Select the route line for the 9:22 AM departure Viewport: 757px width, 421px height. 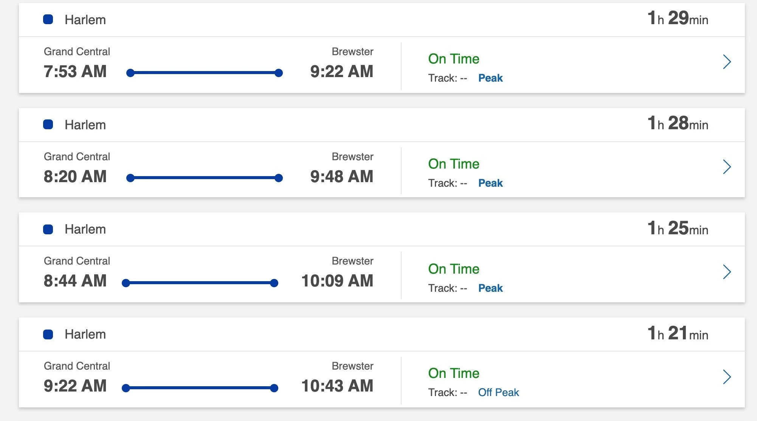coord(200,388)
